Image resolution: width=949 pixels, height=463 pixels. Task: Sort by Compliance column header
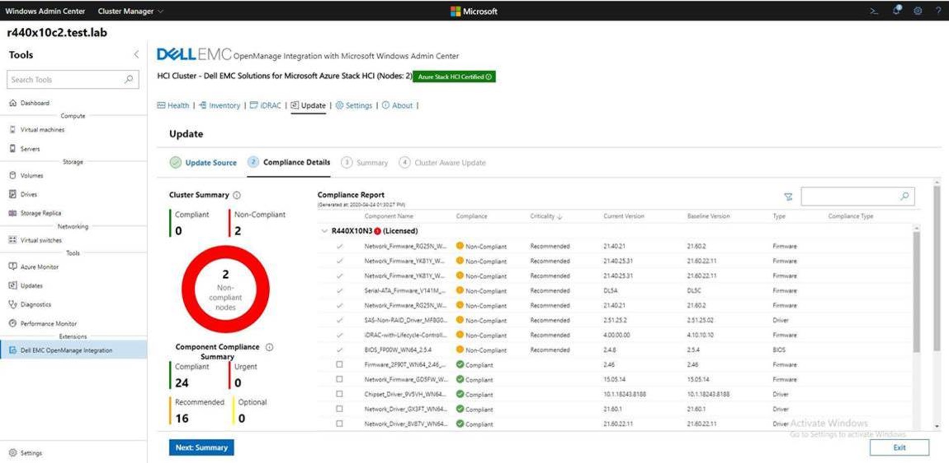[471, 216]
